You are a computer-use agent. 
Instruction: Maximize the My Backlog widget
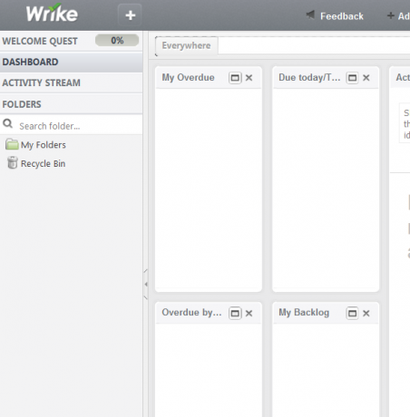click(352, 314)
